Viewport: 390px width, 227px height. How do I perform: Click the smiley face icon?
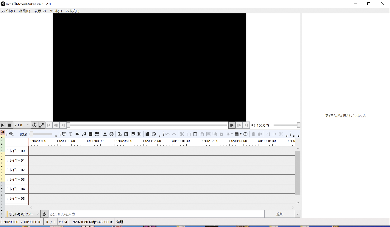coord(111,134)
